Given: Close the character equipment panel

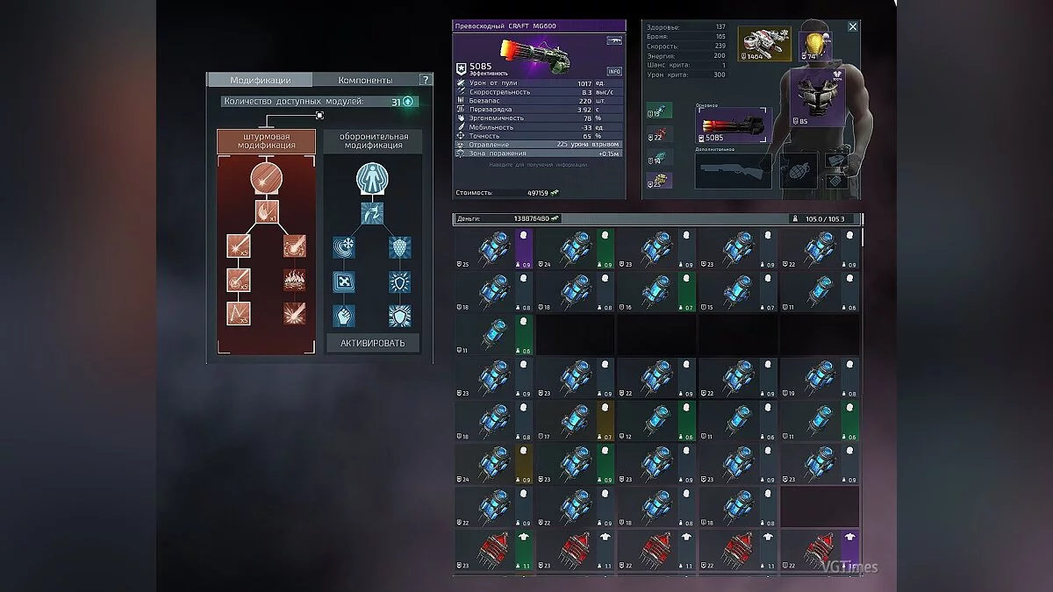Looking at the screenshot, I should coord(852,27).
